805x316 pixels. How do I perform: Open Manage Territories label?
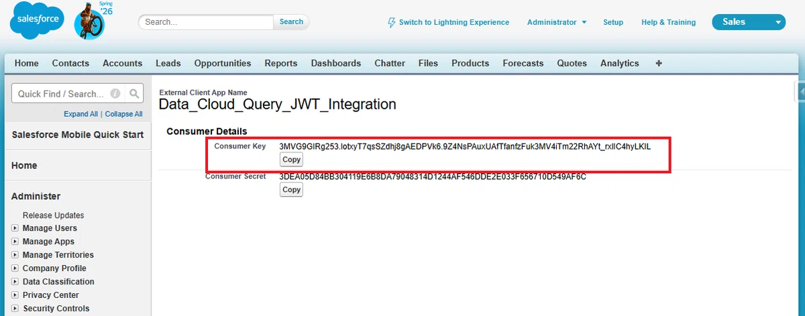pyautogui.click(x=58, y=255)
